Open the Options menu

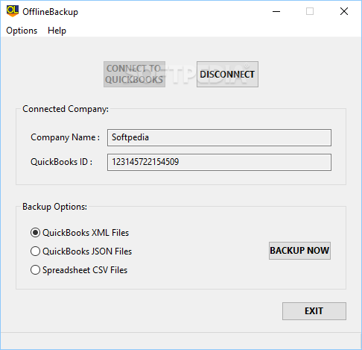[22, 31]
